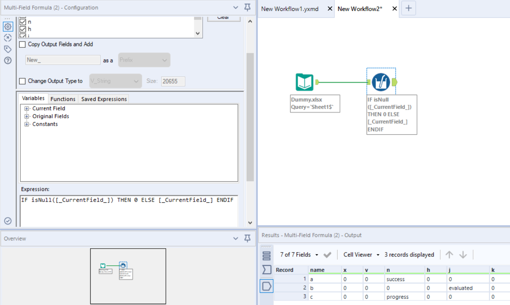Create a new workflow with the plus button

point(408,8)
